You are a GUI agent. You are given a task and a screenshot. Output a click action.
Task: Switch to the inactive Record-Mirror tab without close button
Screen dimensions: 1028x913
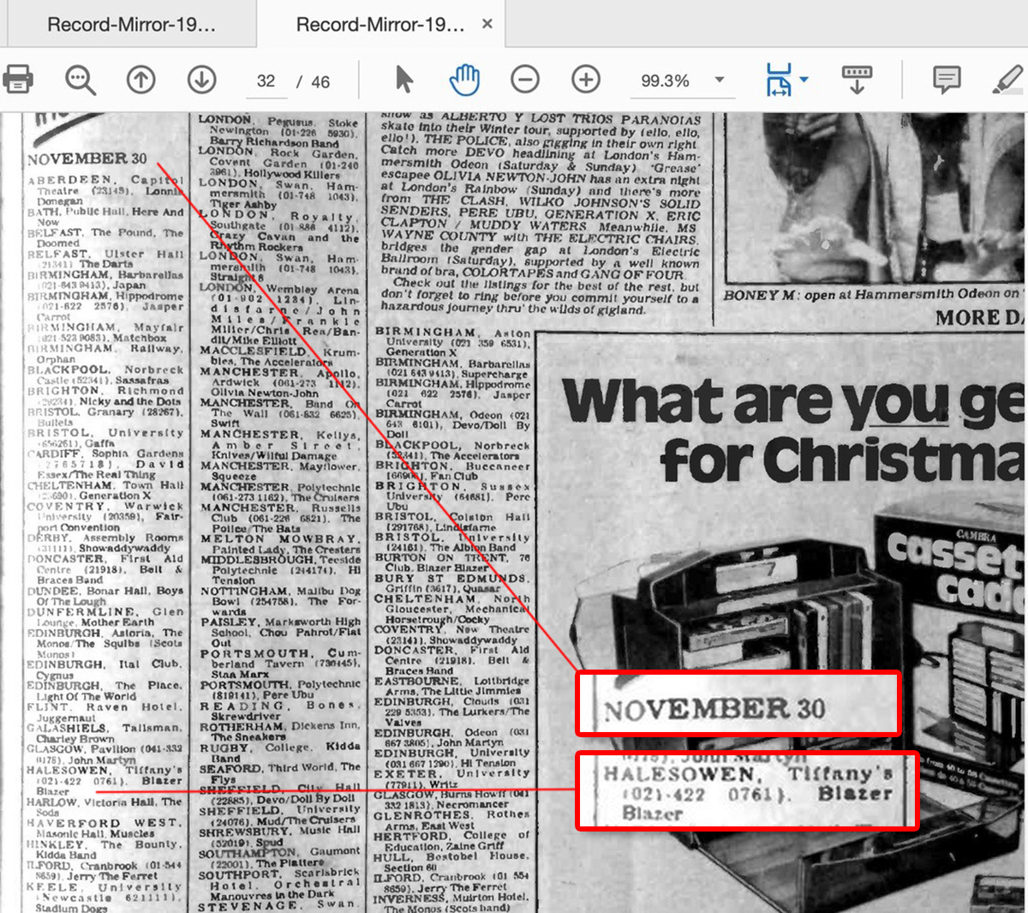(131, 24)
